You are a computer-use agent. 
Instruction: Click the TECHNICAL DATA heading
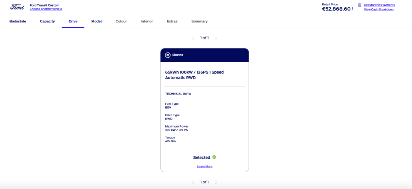coord(178,94)
